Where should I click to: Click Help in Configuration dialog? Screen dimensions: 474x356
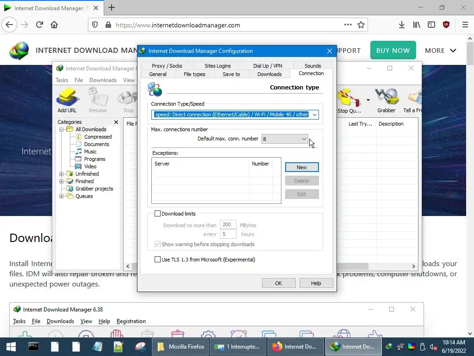click(x=316, y=283)
